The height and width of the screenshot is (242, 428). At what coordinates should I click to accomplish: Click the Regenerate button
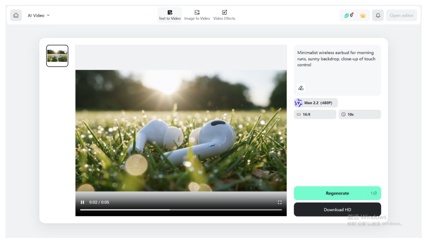tap(337, 193)
